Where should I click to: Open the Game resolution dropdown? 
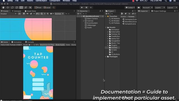pos(11,45)
